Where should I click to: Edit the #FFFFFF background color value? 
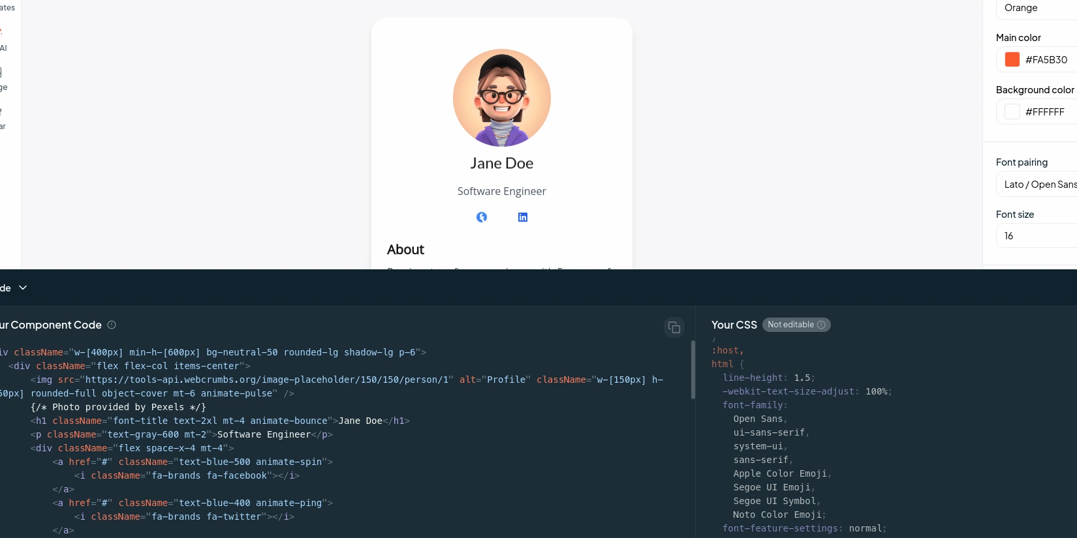pyautogui.click(x=1045, y=112)
